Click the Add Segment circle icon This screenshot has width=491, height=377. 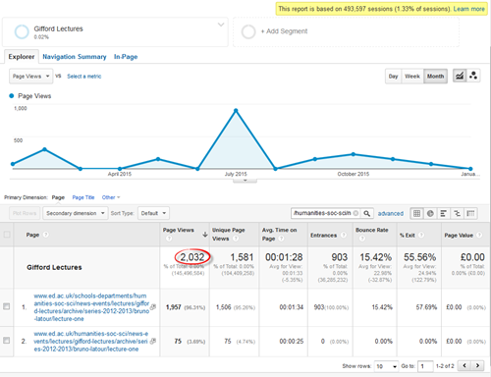pos(248,31)
